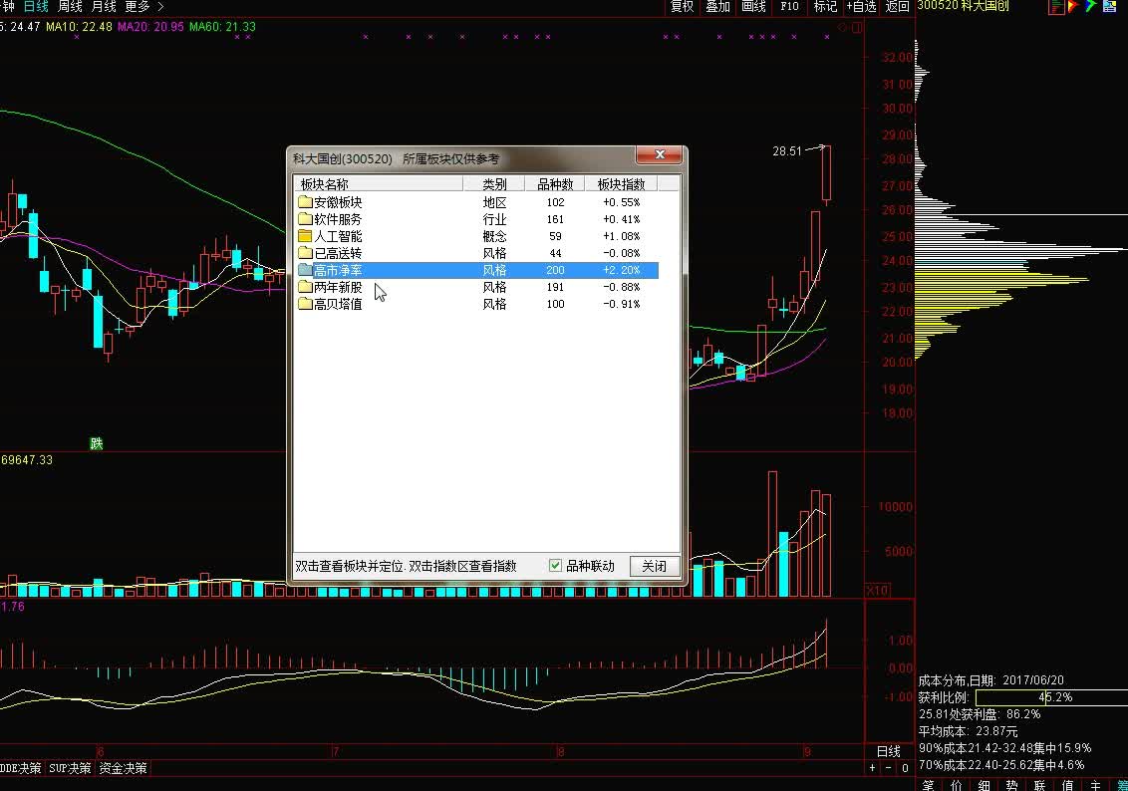This screenshot has width=1128, height=791.
Task: Toggle the 品种联动 checkbox
Action: coord(555,565)
